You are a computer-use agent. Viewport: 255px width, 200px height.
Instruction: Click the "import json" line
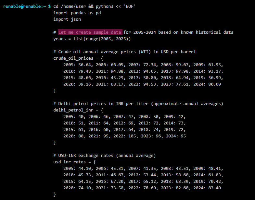pos(67,19)
